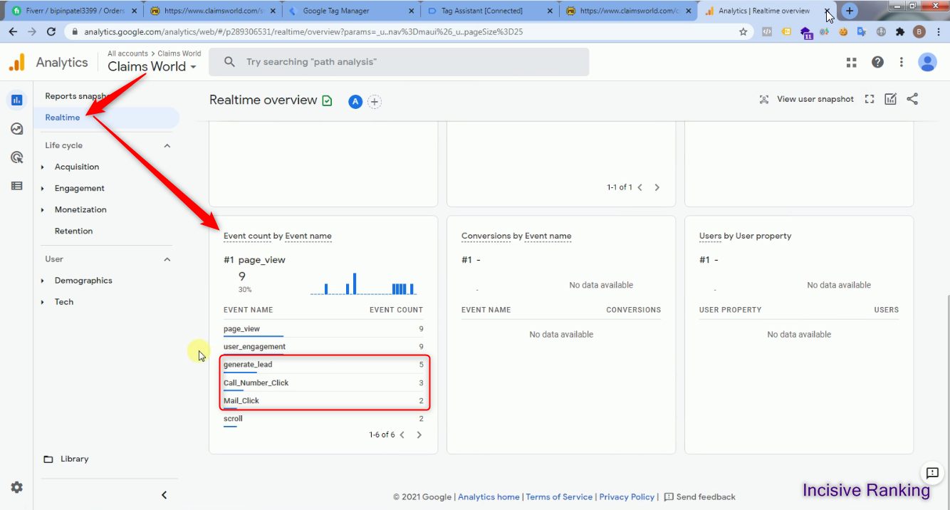950x510 pixels.
Task: Collapse the Life cycle section
Action: coord(167,145)
